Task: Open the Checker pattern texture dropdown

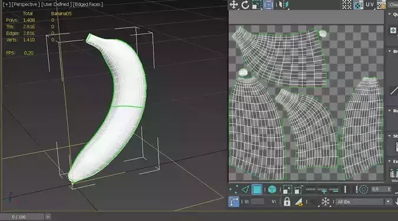Action: pyautogui.click(x=393, y=5)
